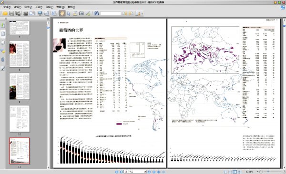Viewport: 286px width, 174px height.
Task: Activate the Snapshot camera tool
Action: (82, 13)
